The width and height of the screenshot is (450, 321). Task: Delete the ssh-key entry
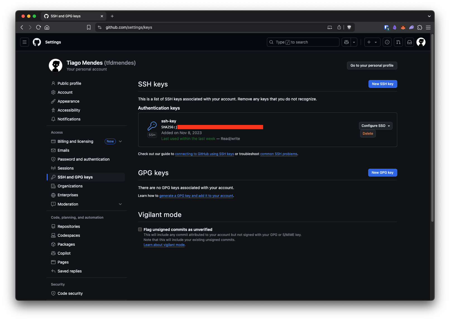coord(368,134)
